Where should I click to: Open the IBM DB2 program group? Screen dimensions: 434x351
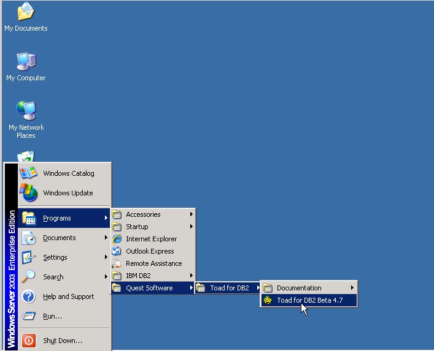tap(152, 276)
